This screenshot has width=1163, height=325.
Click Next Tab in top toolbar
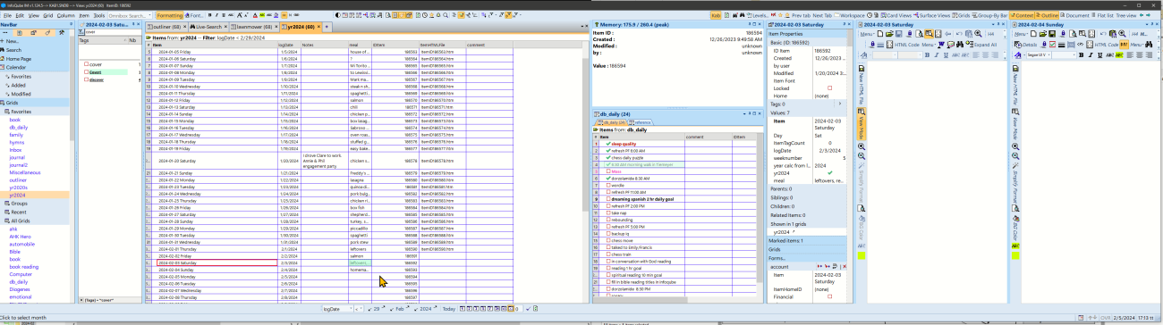[822, 15]
